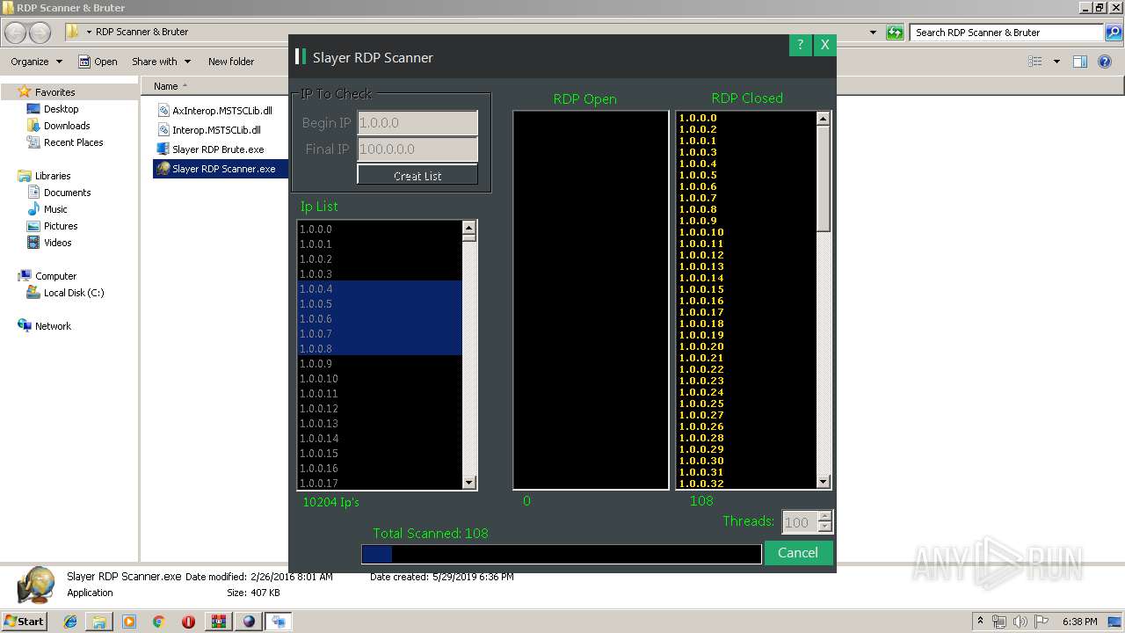The height and width of the screenshot is (633, 1125).
Task: Click Open in Explorer toolbar
Action: point(98,62)
